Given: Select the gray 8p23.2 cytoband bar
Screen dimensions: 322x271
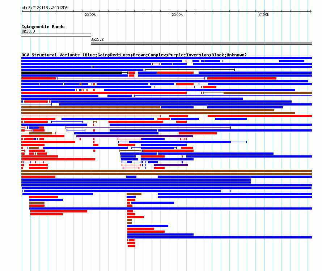Looking at the screenshot, I should click(x=201, y=43).
